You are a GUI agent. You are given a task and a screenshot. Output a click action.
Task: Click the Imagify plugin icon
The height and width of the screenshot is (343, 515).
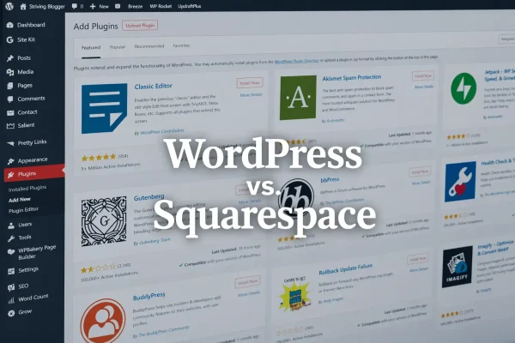click(x=457, y=267)
